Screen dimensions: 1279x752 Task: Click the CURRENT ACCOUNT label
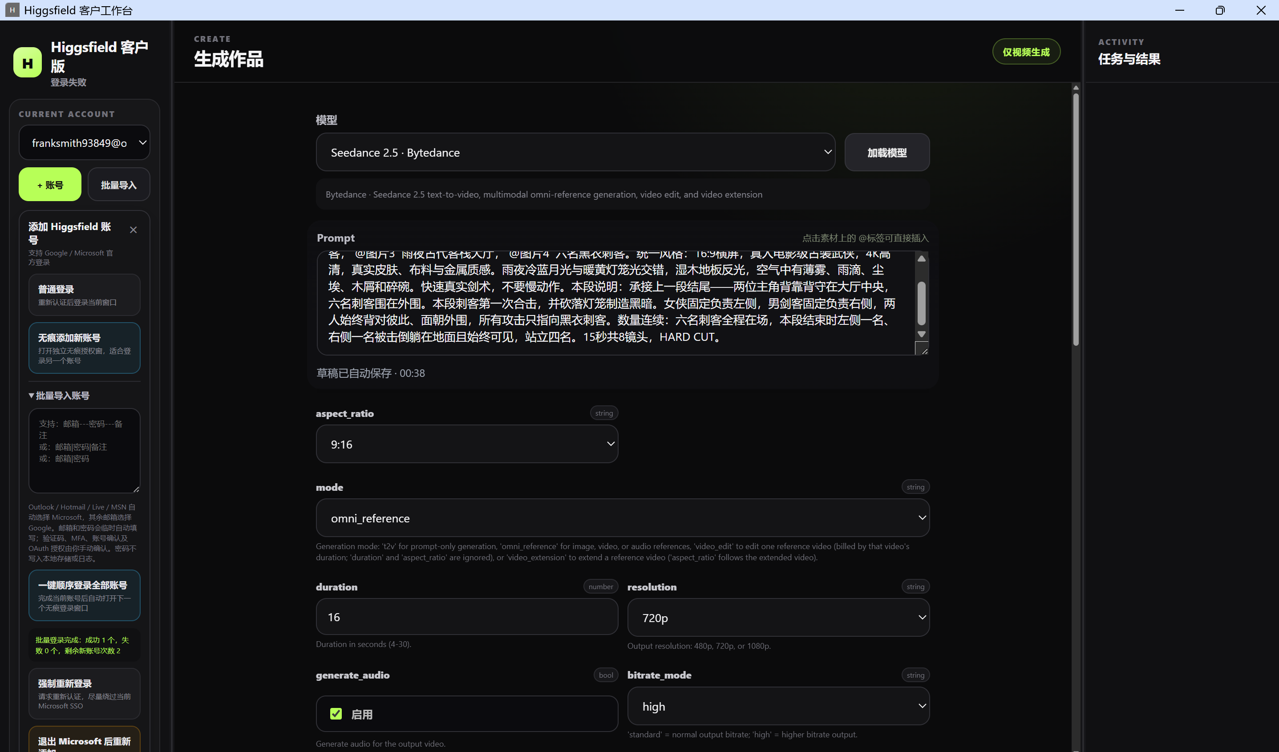[67, 114]
